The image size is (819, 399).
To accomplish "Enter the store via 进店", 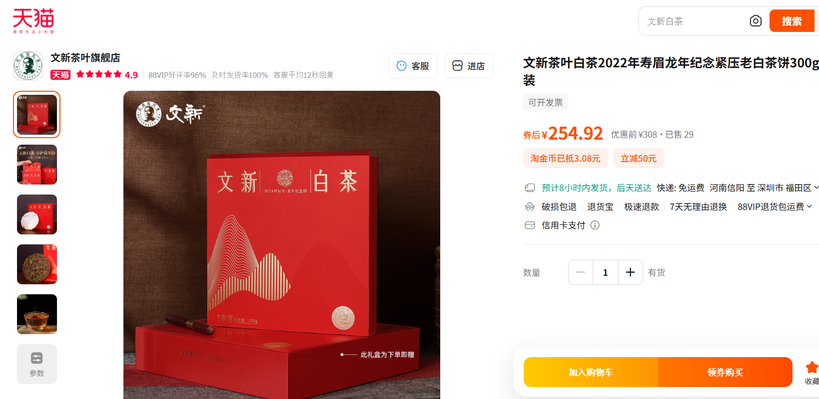I will [469, 66].
